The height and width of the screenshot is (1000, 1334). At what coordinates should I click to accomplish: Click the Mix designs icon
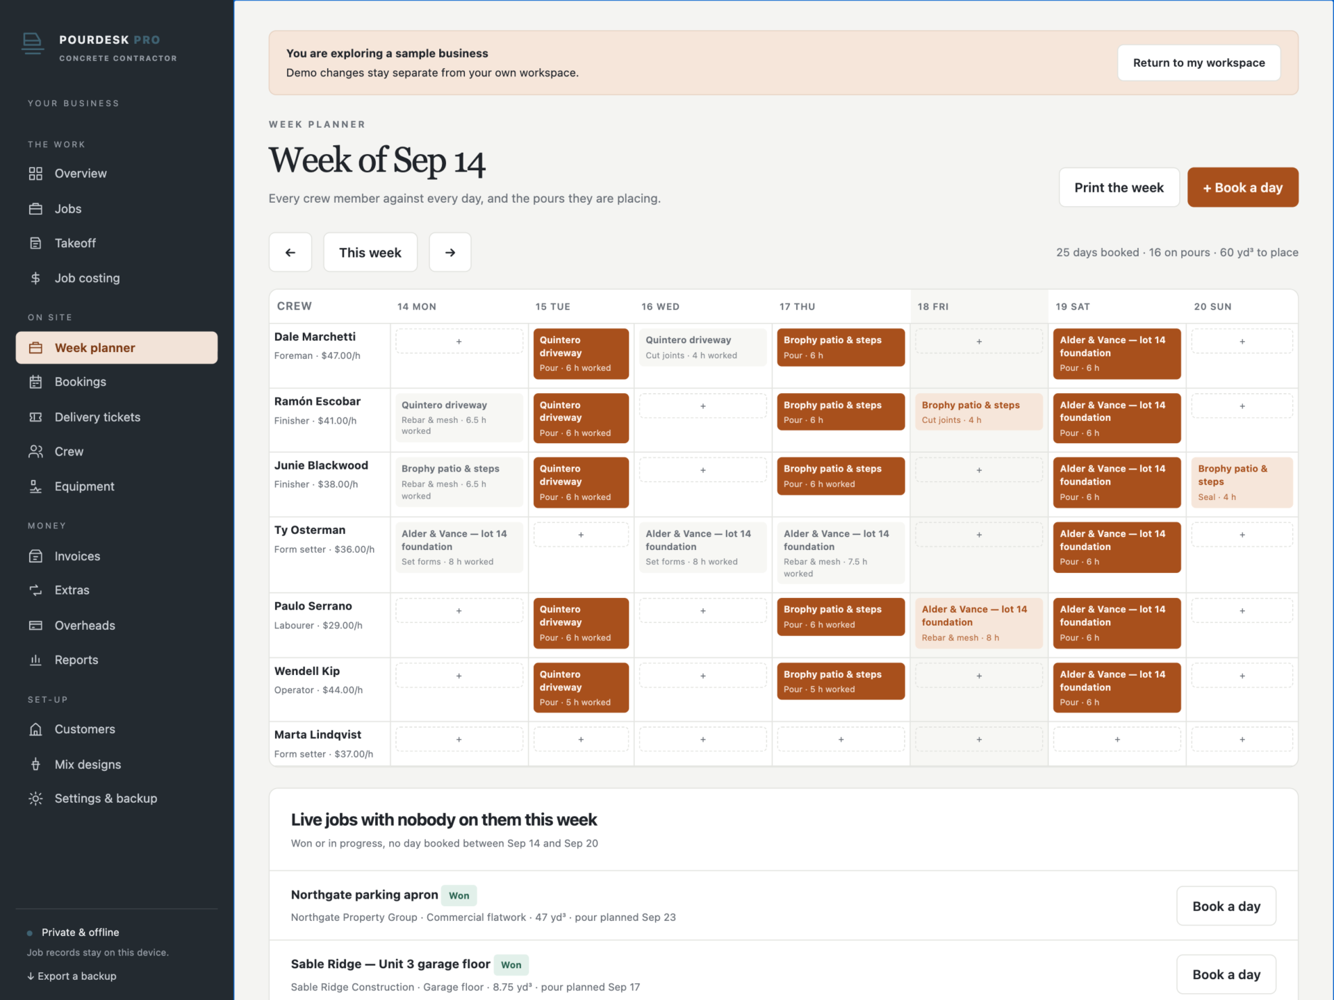35,764
